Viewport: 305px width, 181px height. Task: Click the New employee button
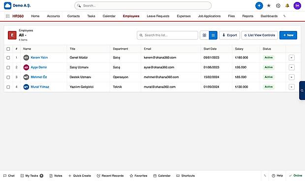coord(288,35)
